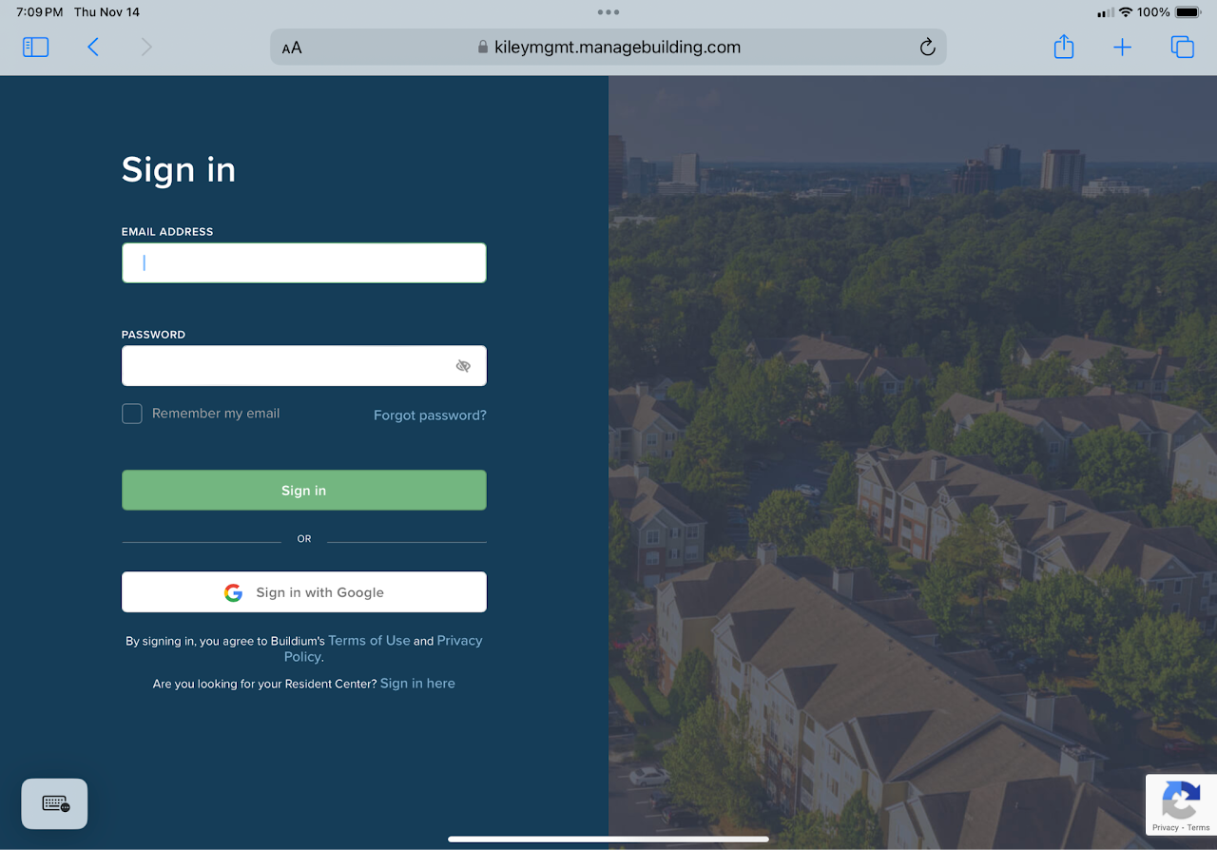This screenshot has width=1217, height=850.
Task: Add a new tab with plus icon
Action: (1122, 47)
